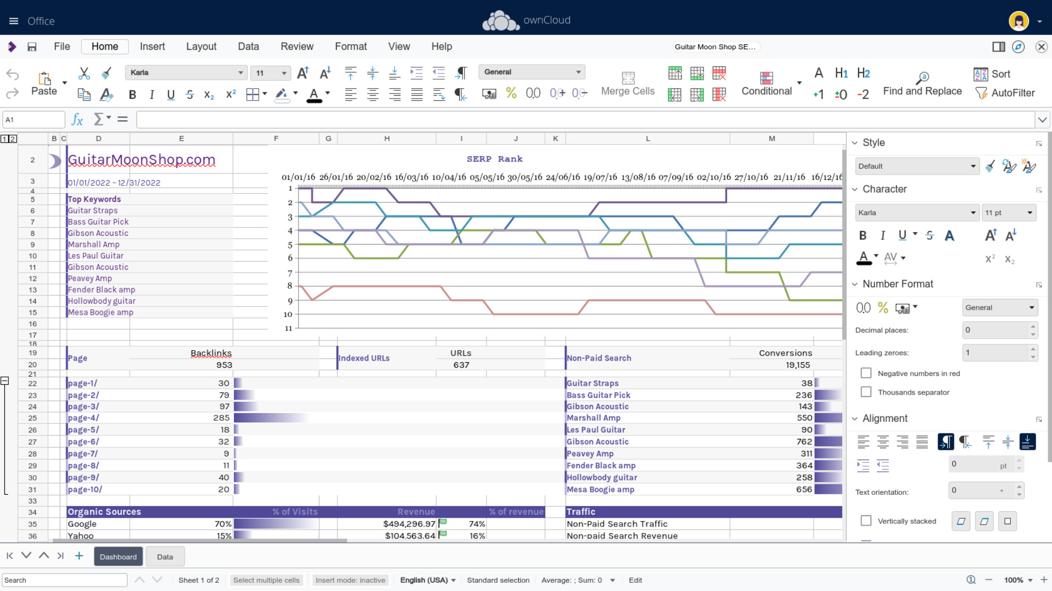Screen dimensions: 1052x591
Task: Click the Superscript icon in toolbar
Action: (x=231, y=95)
